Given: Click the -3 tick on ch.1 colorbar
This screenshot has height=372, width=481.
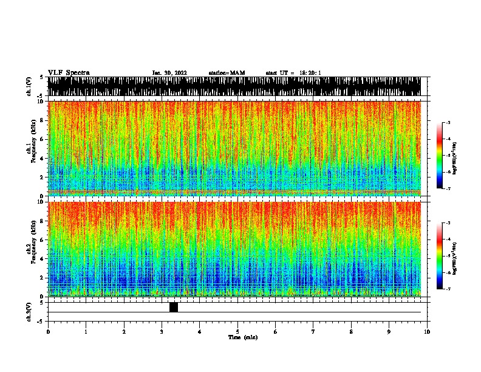Looking at the screenshot, I should [448, 123].
